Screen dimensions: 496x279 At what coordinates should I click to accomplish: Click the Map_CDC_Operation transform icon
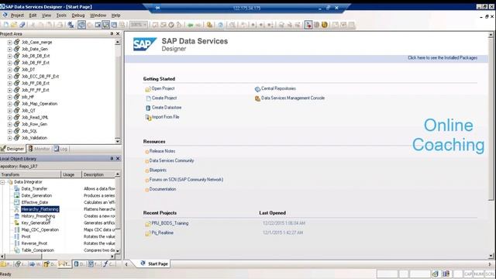[17, 230]
